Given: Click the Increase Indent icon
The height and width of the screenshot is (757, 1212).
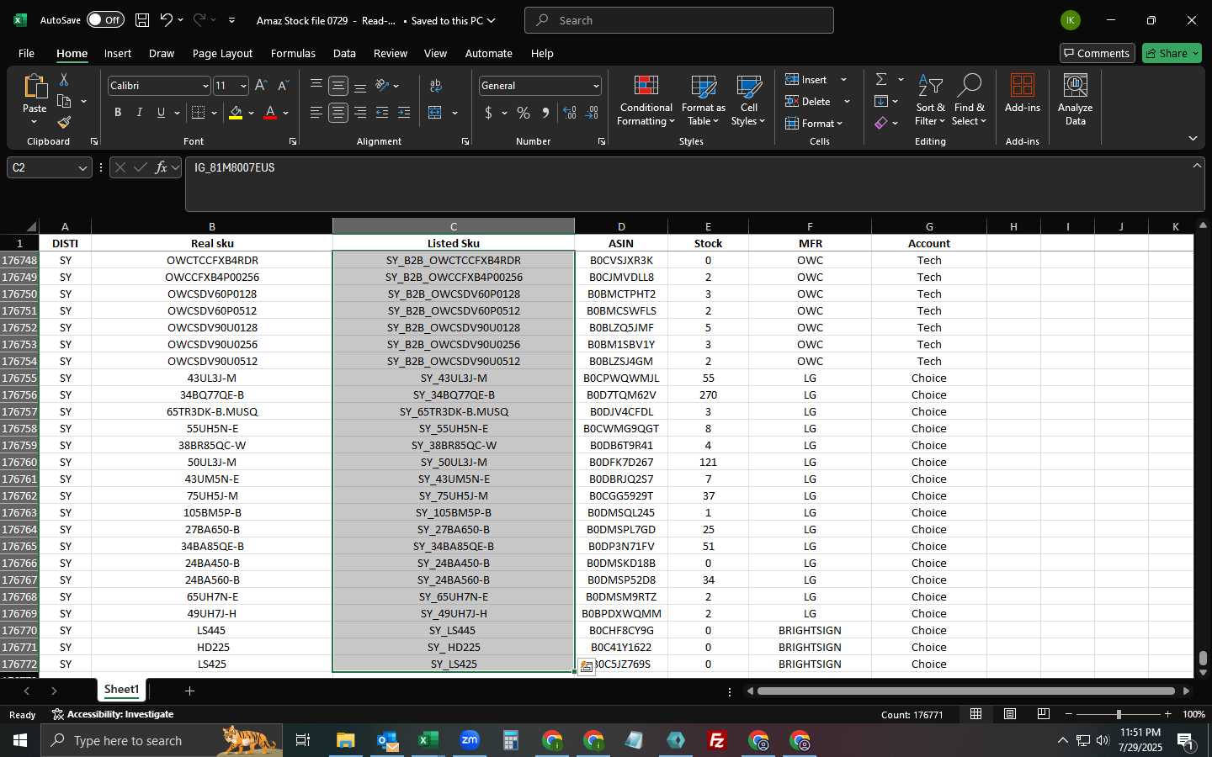Looking at the screenshot, I should pos(404,113).
